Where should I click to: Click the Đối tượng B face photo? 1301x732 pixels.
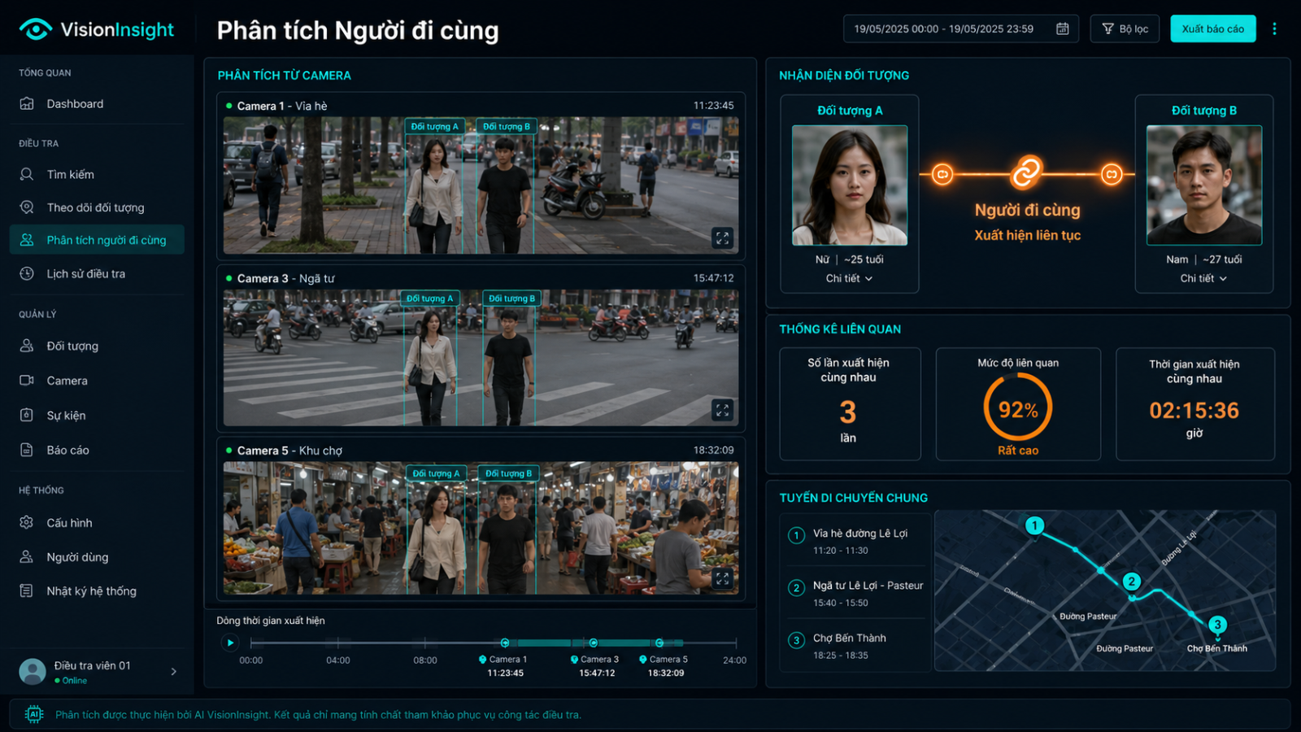pyautogui.click(x=1204, y=185)
